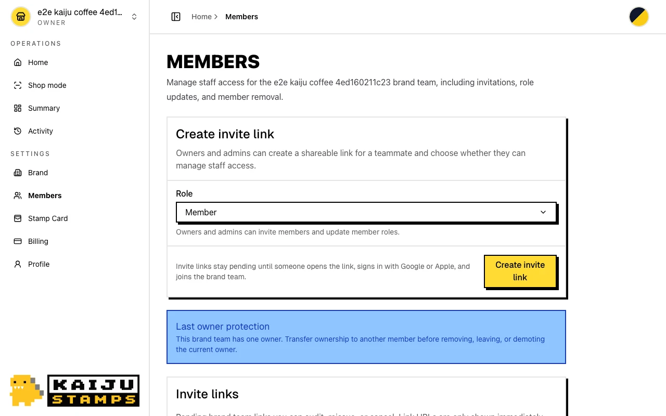Open Shop mode in the sidebar
Screen dimensions: 666x416
pyautogui.click(x=74, y=85)
